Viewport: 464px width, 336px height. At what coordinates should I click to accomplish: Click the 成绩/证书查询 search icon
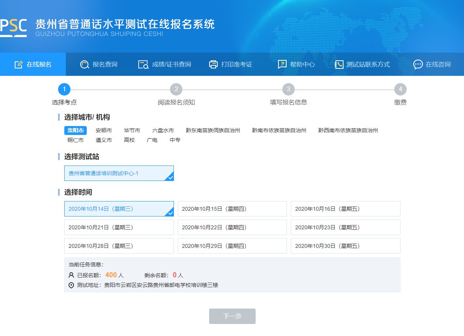143,65
